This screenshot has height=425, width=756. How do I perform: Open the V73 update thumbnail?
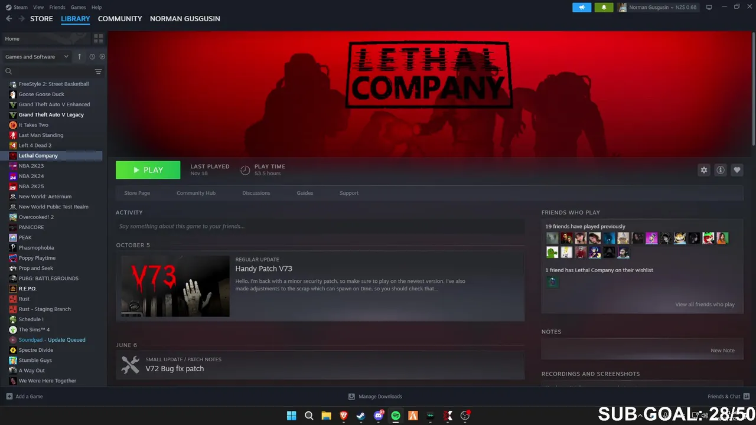(x=175, y=286)
